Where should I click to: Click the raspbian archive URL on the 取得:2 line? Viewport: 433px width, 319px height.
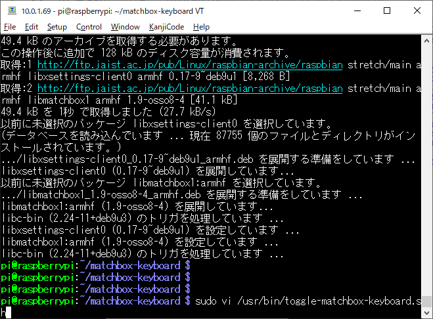point(190,89)
